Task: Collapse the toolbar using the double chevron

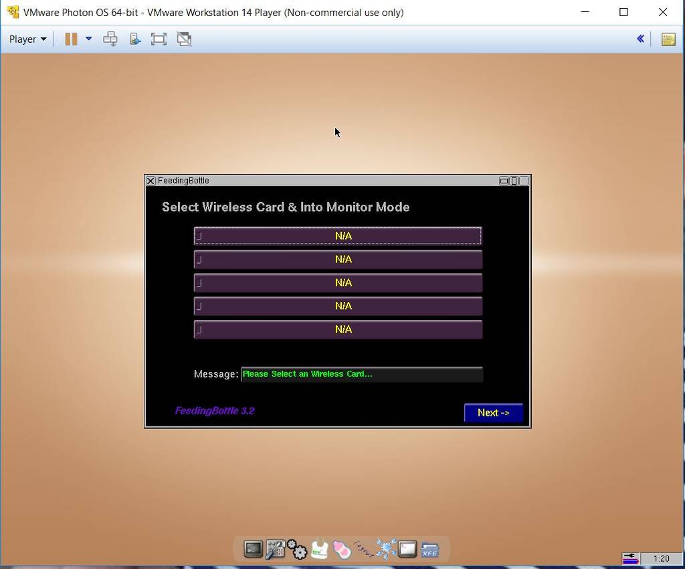Action: pyautogui.click(x=640, y=39)
